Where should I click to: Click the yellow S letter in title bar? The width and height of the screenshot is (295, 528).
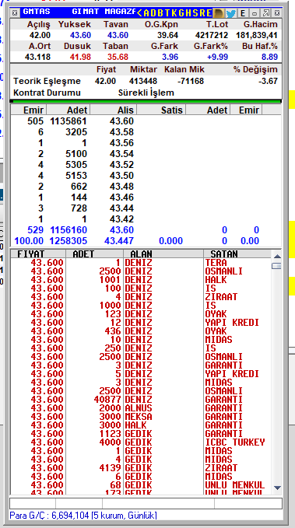coord(195,13)
